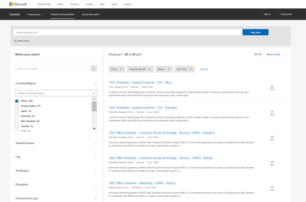Check the New Zealand checkbox
This screenshot has height=202, width=306.
click(17, 121)
